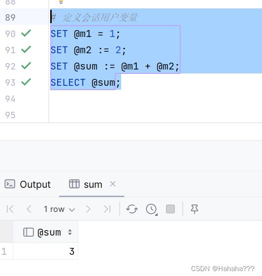
Task: Place cursor in SELECT @sum statement
Action: (86, 83)
